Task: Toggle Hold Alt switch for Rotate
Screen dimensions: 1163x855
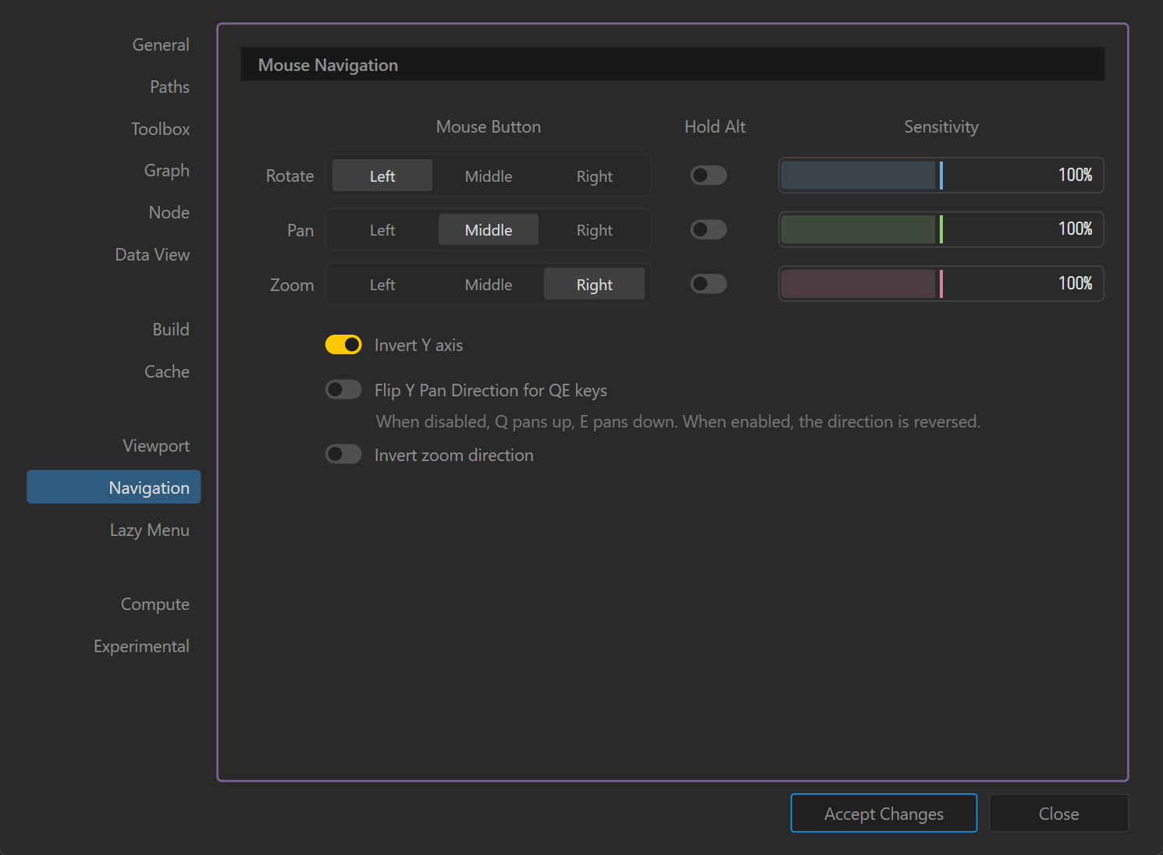Action: point(708,176)
